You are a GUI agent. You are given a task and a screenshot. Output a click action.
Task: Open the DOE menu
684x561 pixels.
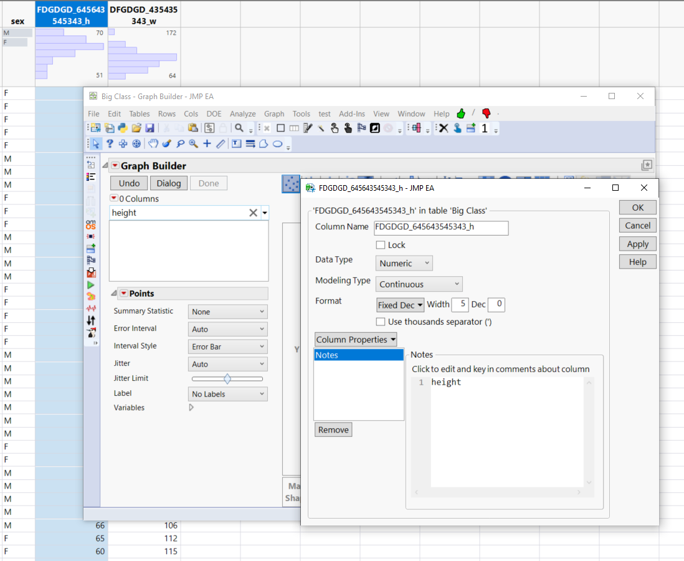[214, 114]
